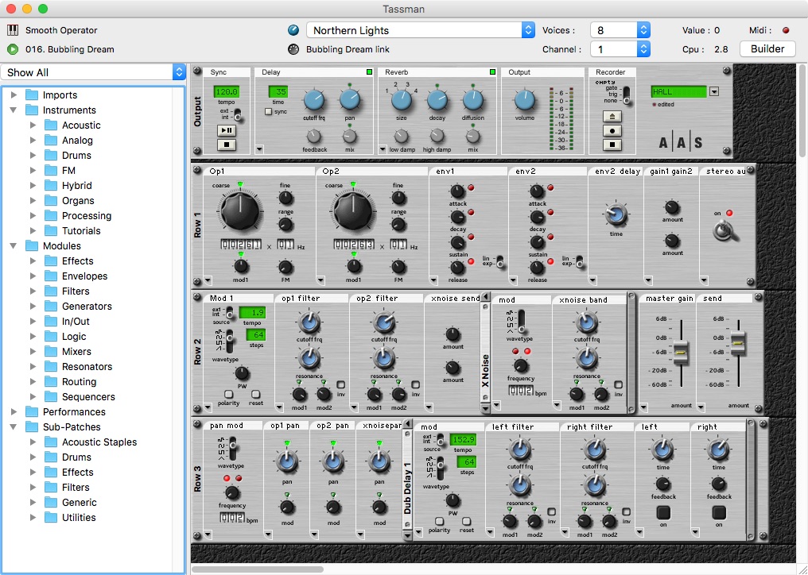Click the green Bubbling Dream preset icon
This screenshot has width=808, height=575.
[x=13, y=49]
